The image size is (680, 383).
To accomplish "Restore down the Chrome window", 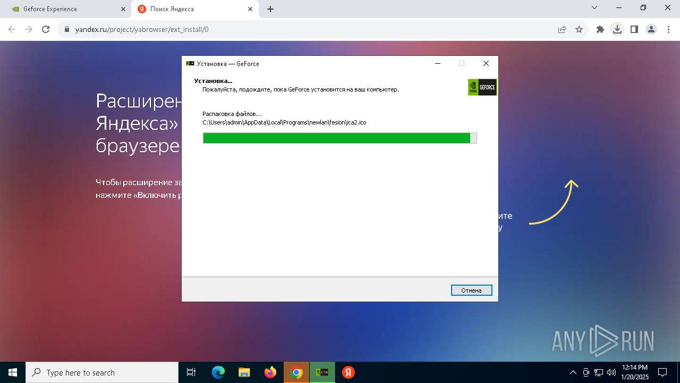I will point(643,8).
